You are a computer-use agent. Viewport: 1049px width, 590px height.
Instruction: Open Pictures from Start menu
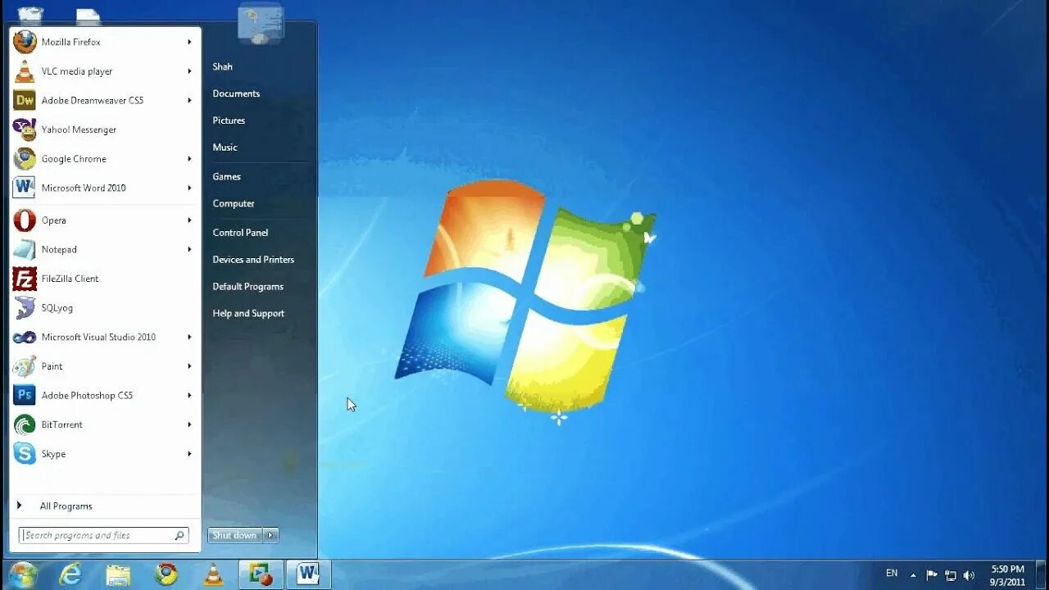[229, 120]
